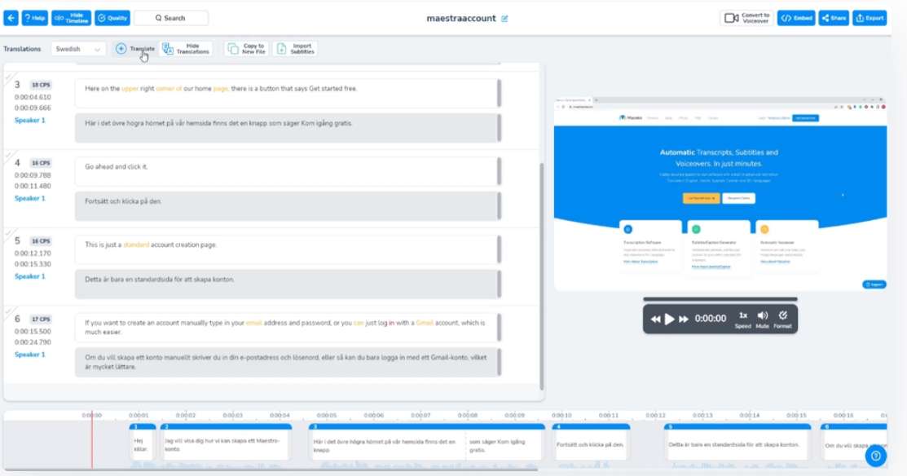Click English text 'Here on the upper right corner'
Screen dimensions: 907x476
[288, 93]
